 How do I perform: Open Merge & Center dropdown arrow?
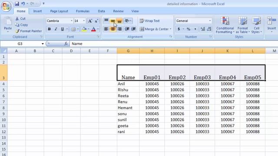(x=171, y=29)
